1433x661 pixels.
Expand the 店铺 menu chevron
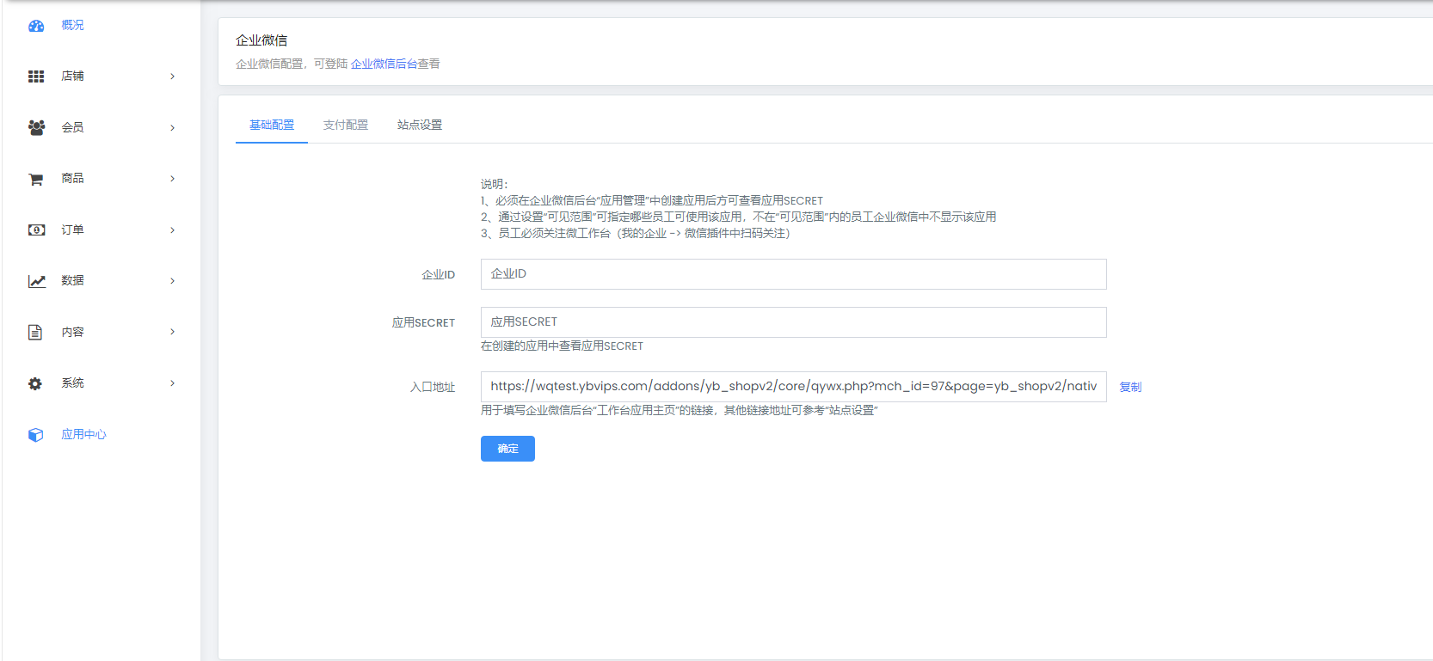click(172, 77)
